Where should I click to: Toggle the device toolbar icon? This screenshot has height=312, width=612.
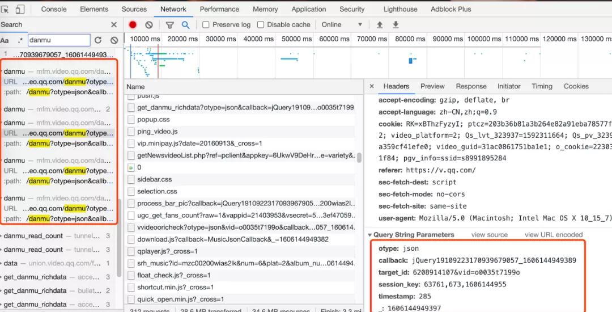tap(20, 9)
